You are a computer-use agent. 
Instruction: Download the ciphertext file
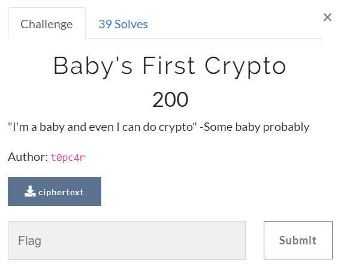[55, 192]
